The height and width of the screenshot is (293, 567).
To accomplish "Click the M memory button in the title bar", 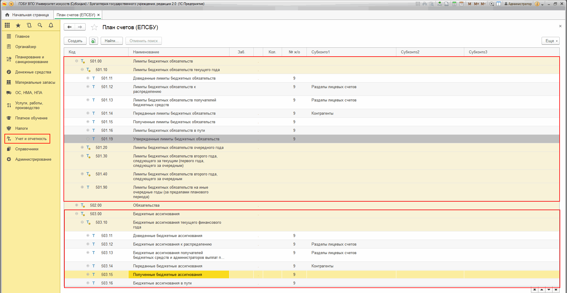I will tap(470, 4).
